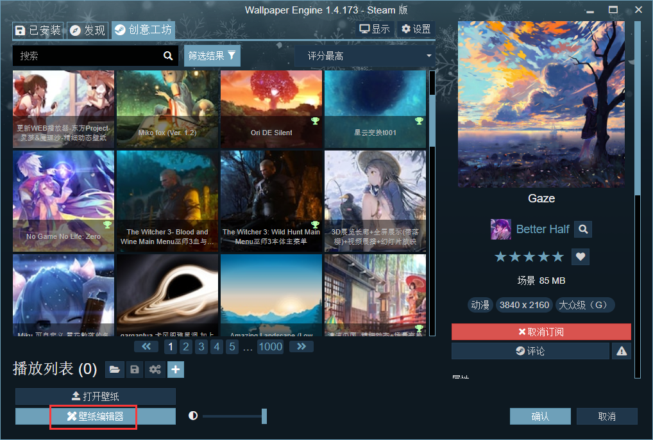Select 东方Project web player wallpaper thumbnail

click(x=64, y=109)
